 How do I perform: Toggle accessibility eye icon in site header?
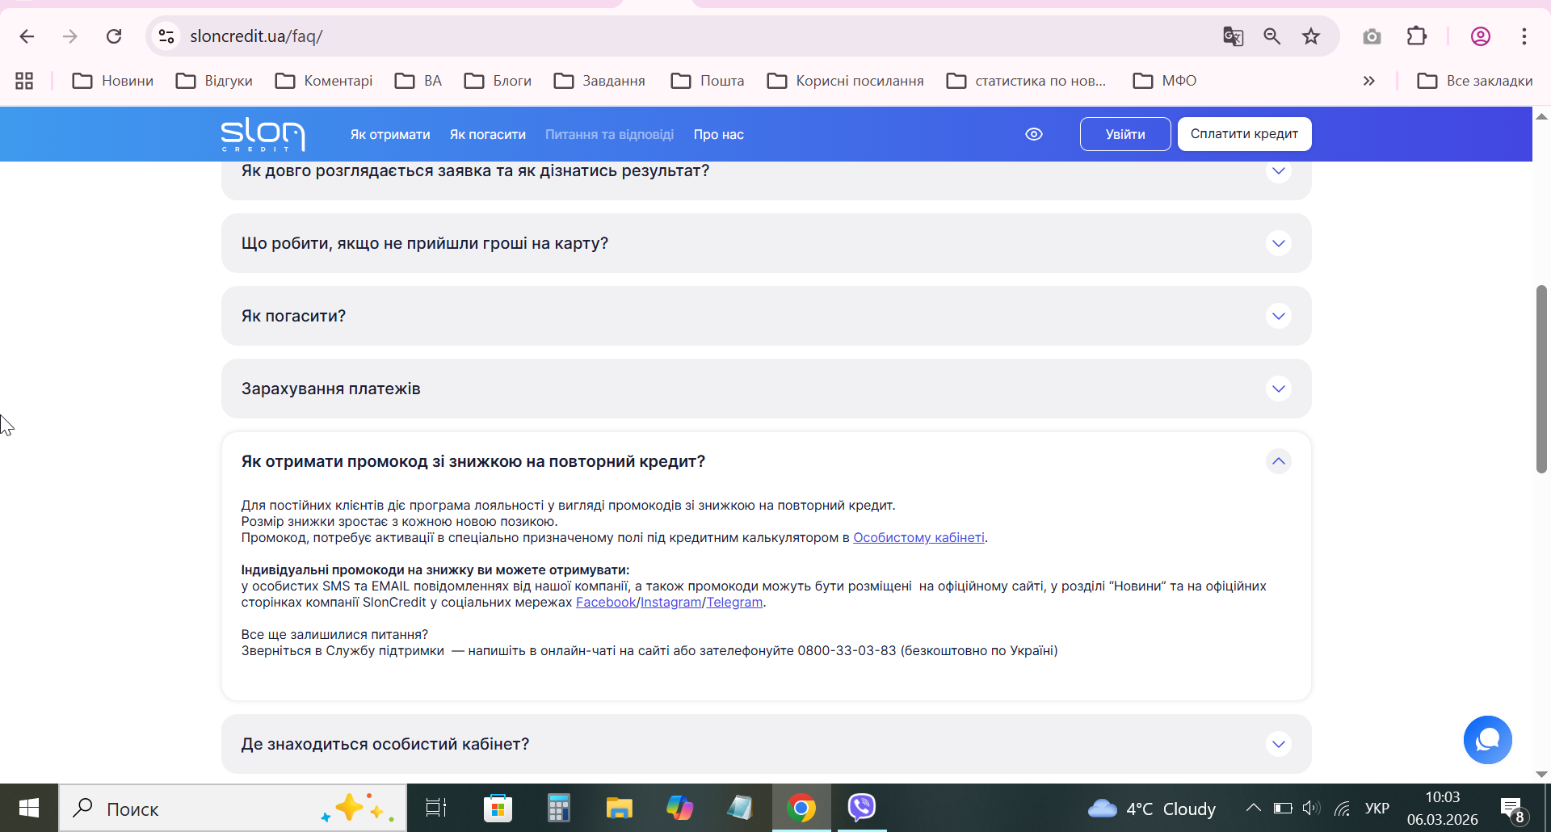click(x=1034, y=134)
